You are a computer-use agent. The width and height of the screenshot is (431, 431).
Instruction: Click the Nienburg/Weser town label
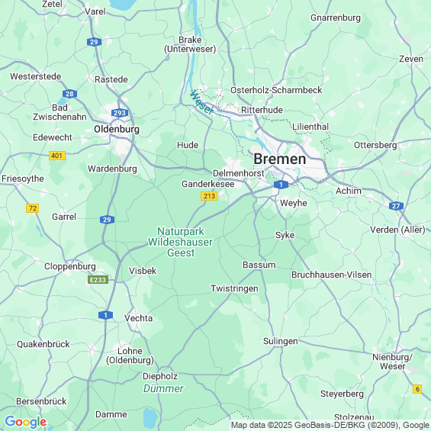(392, 362)
